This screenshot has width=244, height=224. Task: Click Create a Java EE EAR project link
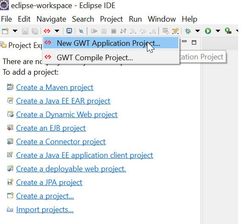pyautogui.click(x=64, y=101)
